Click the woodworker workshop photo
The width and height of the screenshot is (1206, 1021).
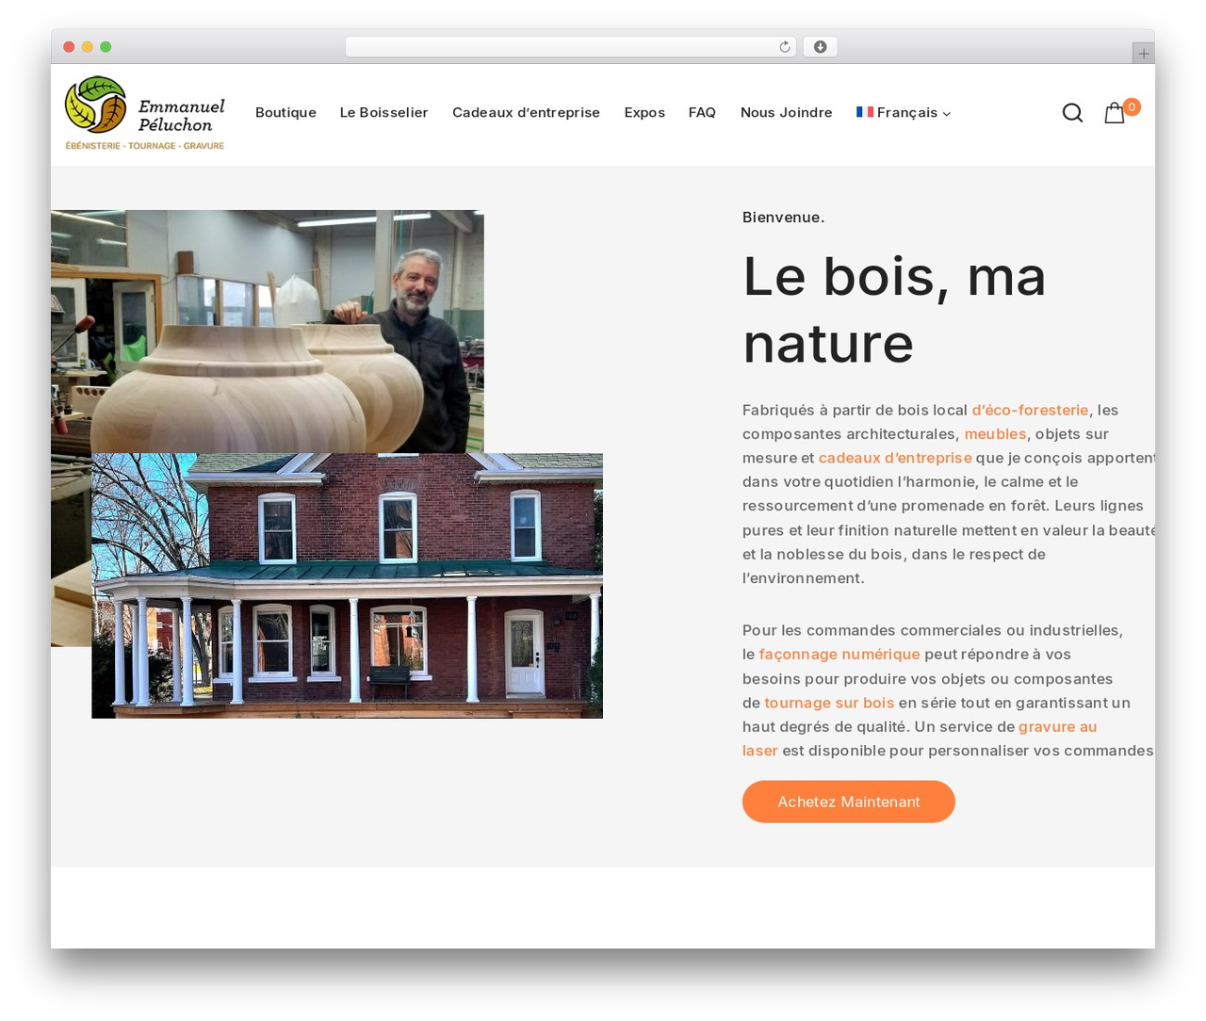click(268, 332)
